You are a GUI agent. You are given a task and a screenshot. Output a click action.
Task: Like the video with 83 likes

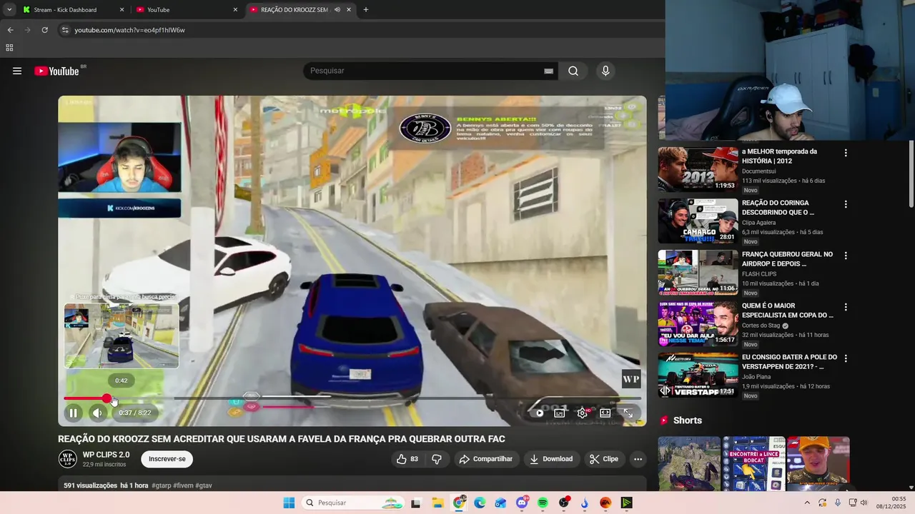[407, 459]
